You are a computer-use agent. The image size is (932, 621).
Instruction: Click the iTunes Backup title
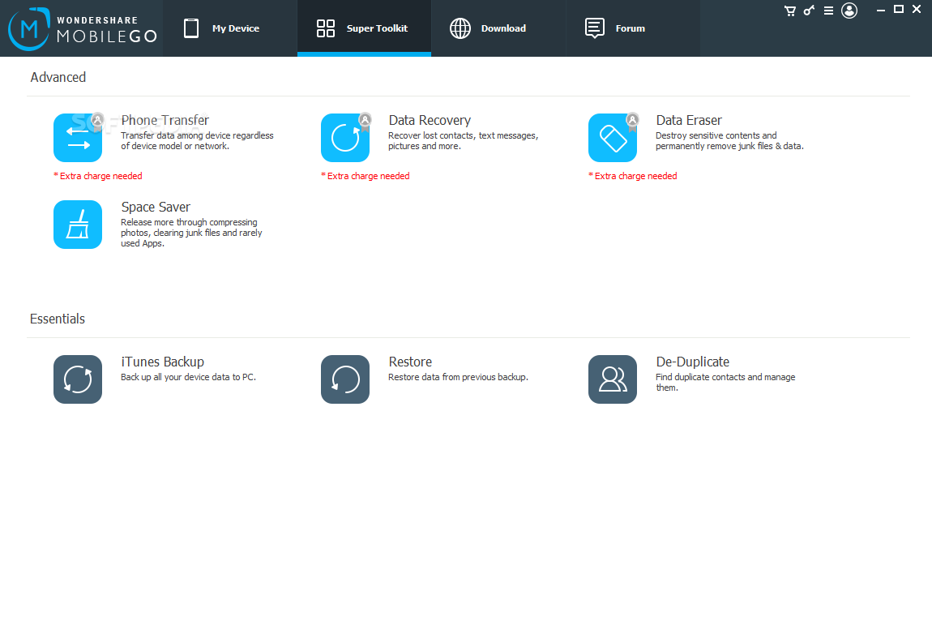163,362
